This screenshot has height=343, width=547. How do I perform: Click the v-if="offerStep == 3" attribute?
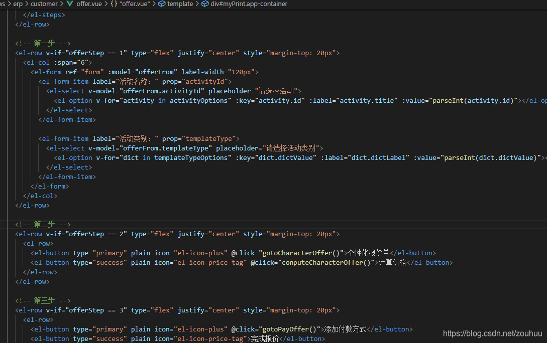[86, 310]
